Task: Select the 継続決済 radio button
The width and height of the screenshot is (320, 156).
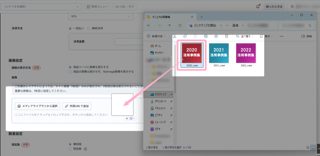Action: [x=89, y=28]
